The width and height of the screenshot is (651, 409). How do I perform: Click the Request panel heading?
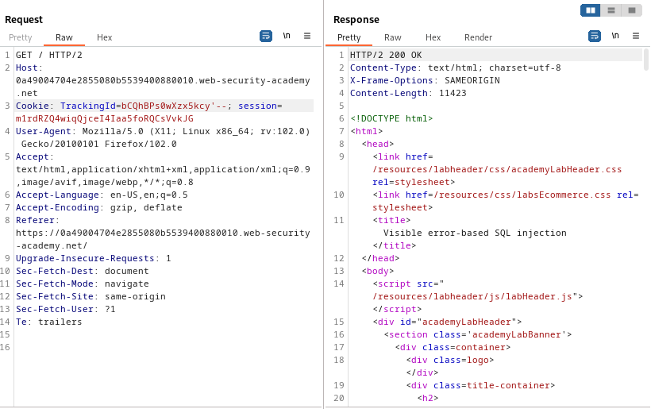tap(24, 20)
